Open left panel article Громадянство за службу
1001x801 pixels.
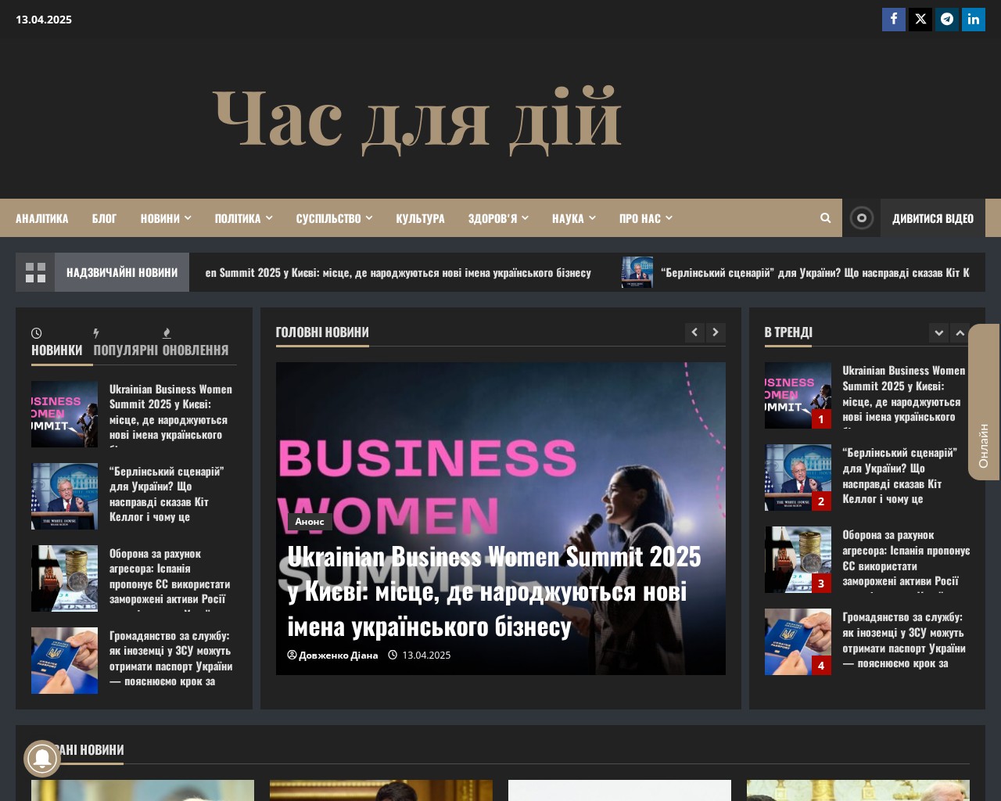click(x=171, y=659)
